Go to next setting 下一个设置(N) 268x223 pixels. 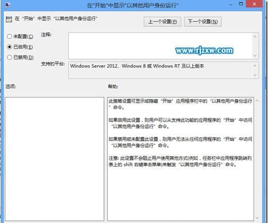click(203, 22)
